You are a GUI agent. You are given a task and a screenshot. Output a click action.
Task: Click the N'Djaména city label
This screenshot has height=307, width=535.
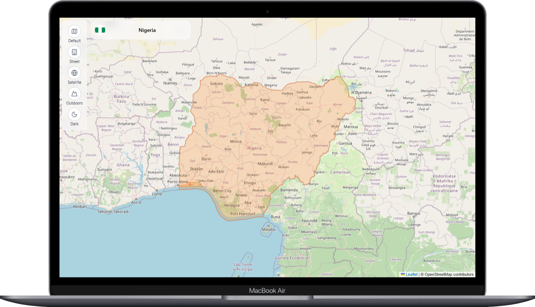pyautogui.click(x=361, y=93)
